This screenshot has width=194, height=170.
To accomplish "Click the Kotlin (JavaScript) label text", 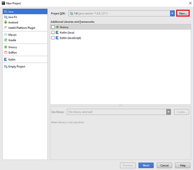I will point(71,38).
